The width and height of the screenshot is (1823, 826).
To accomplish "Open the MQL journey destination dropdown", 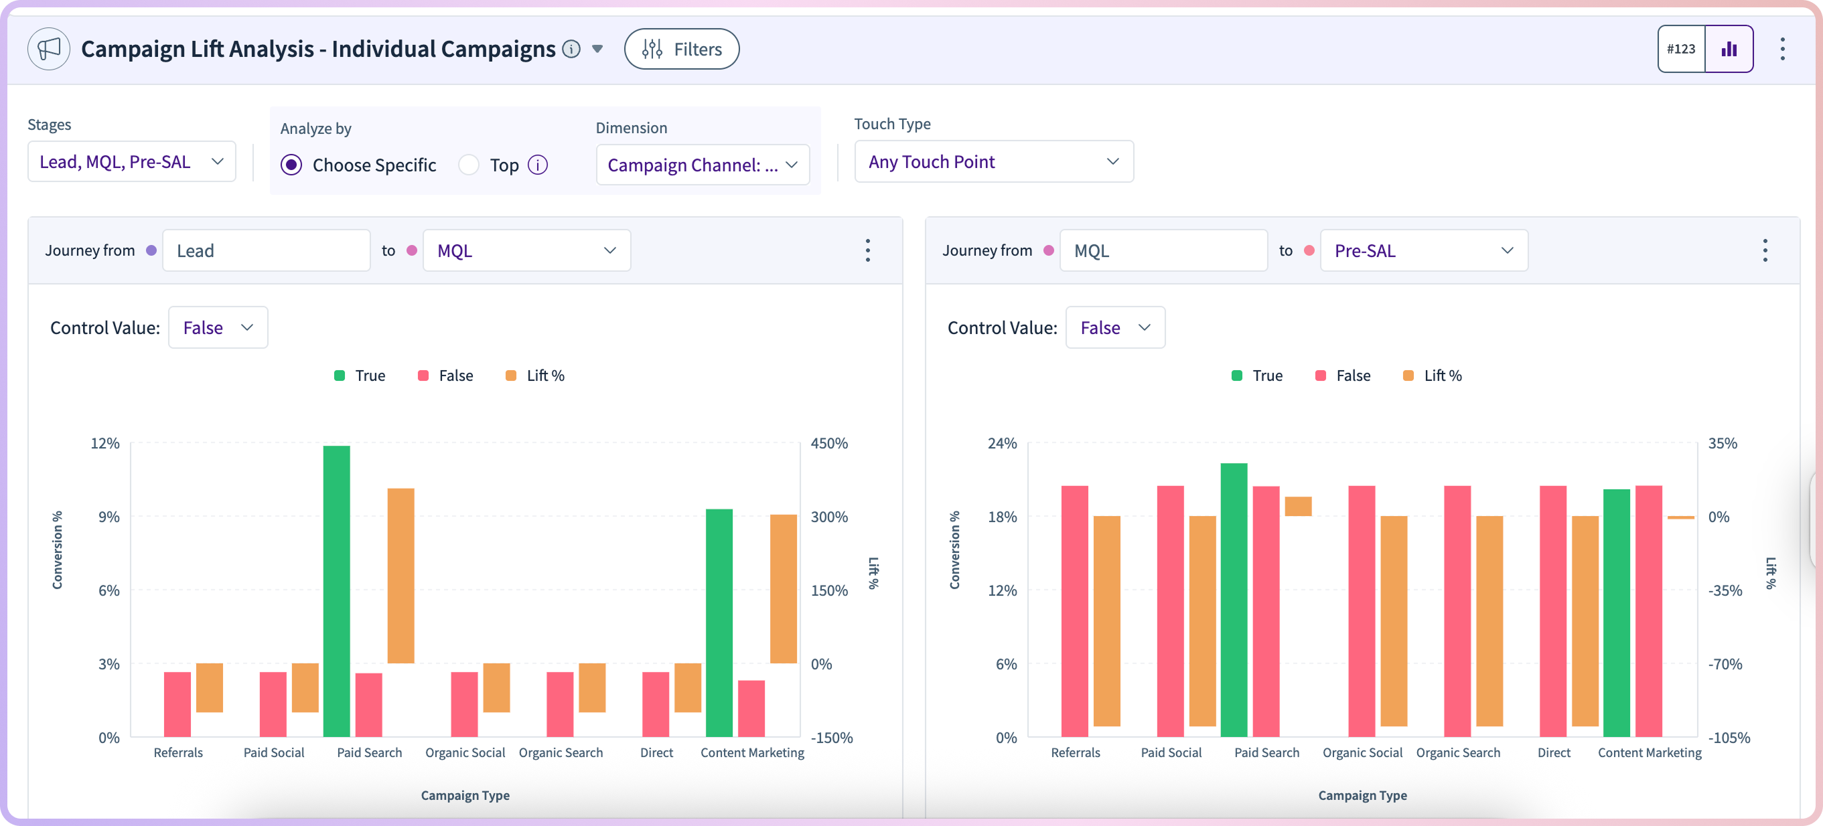I will 526,250.
